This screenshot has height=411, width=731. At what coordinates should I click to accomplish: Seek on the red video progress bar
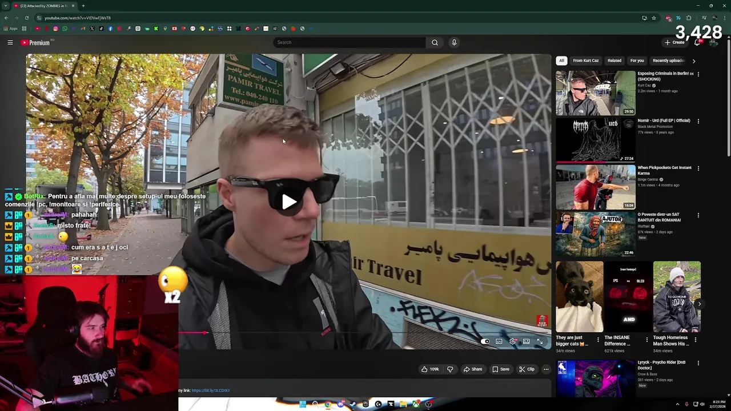pos(364,332)
